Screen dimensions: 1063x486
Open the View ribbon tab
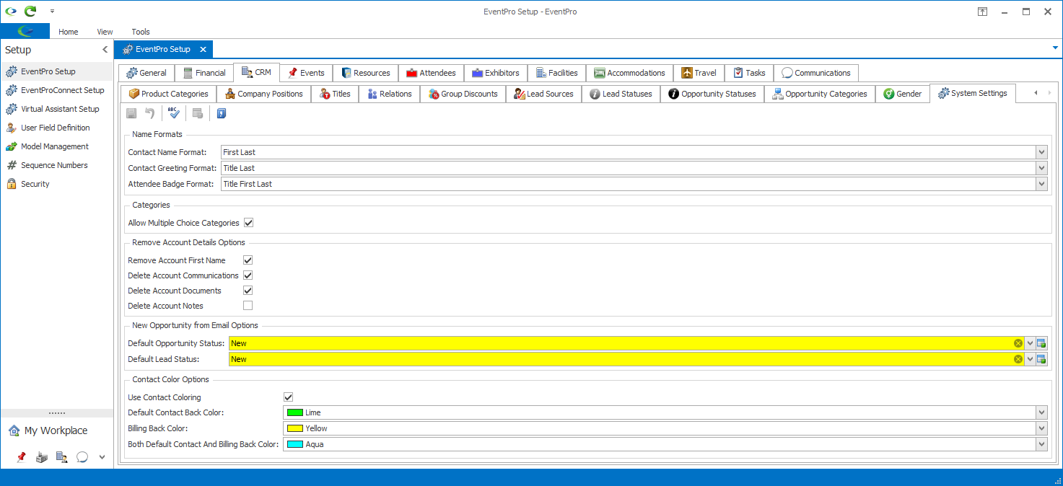coord(105,32)
